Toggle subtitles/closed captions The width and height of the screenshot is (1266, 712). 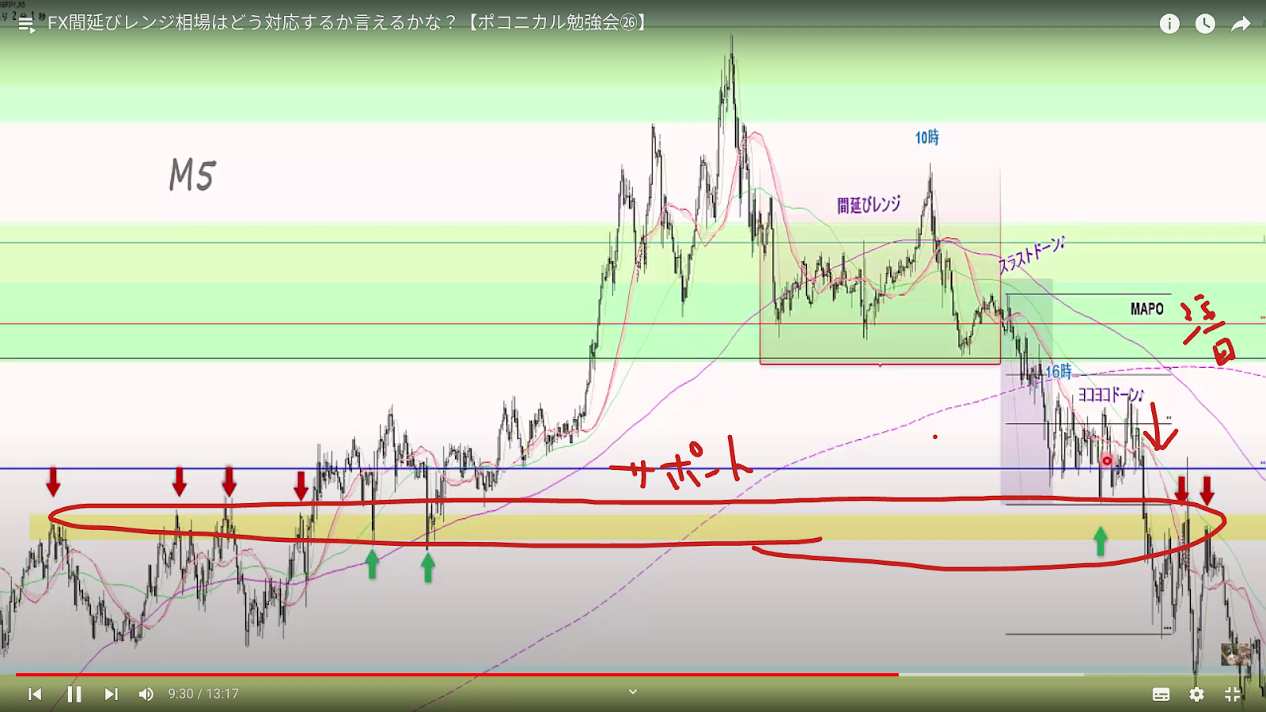[1161, 694]
